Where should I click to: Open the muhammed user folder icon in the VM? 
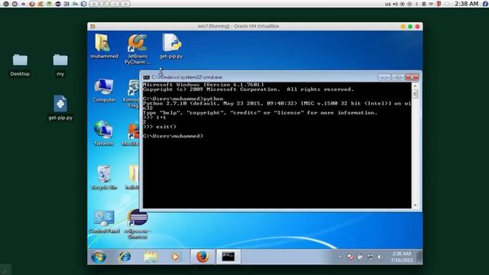104,46
